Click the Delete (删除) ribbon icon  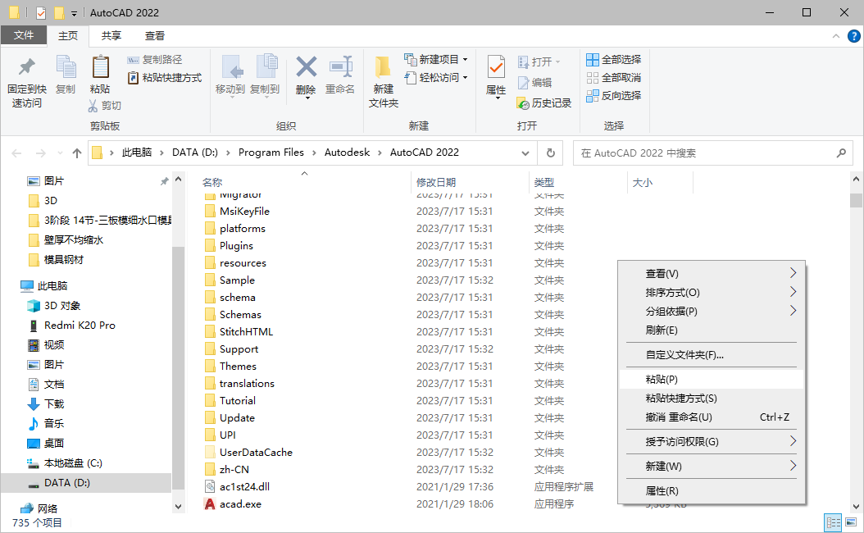coord(307,78)
